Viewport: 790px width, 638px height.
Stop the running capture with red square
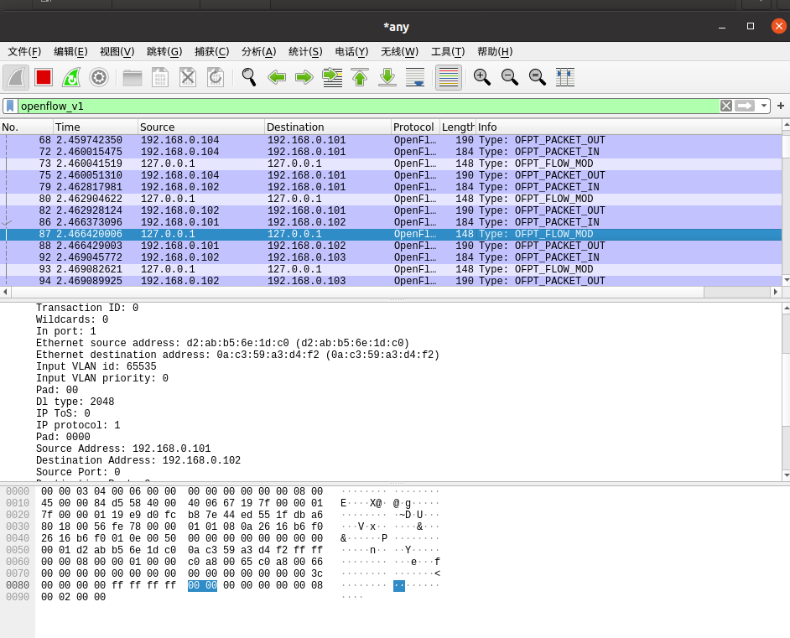point(44,77)
